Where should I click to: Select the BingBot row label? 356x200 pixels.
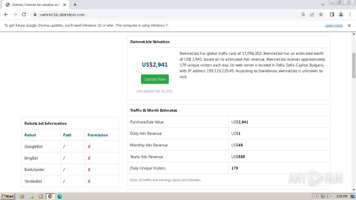pos(31,158)
